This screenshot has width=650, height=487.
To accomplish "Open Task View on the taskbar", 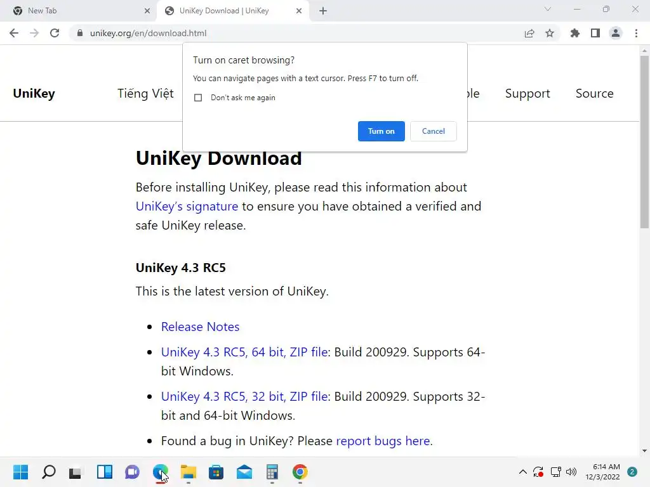I will click(x=76, y=472).
